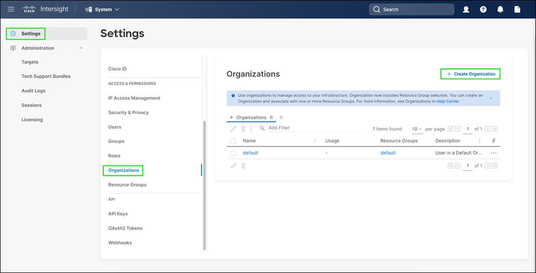The width and height of the screenshot is (536, 273).
Task: Open the help question mark icon
Action: click(483, 10)
